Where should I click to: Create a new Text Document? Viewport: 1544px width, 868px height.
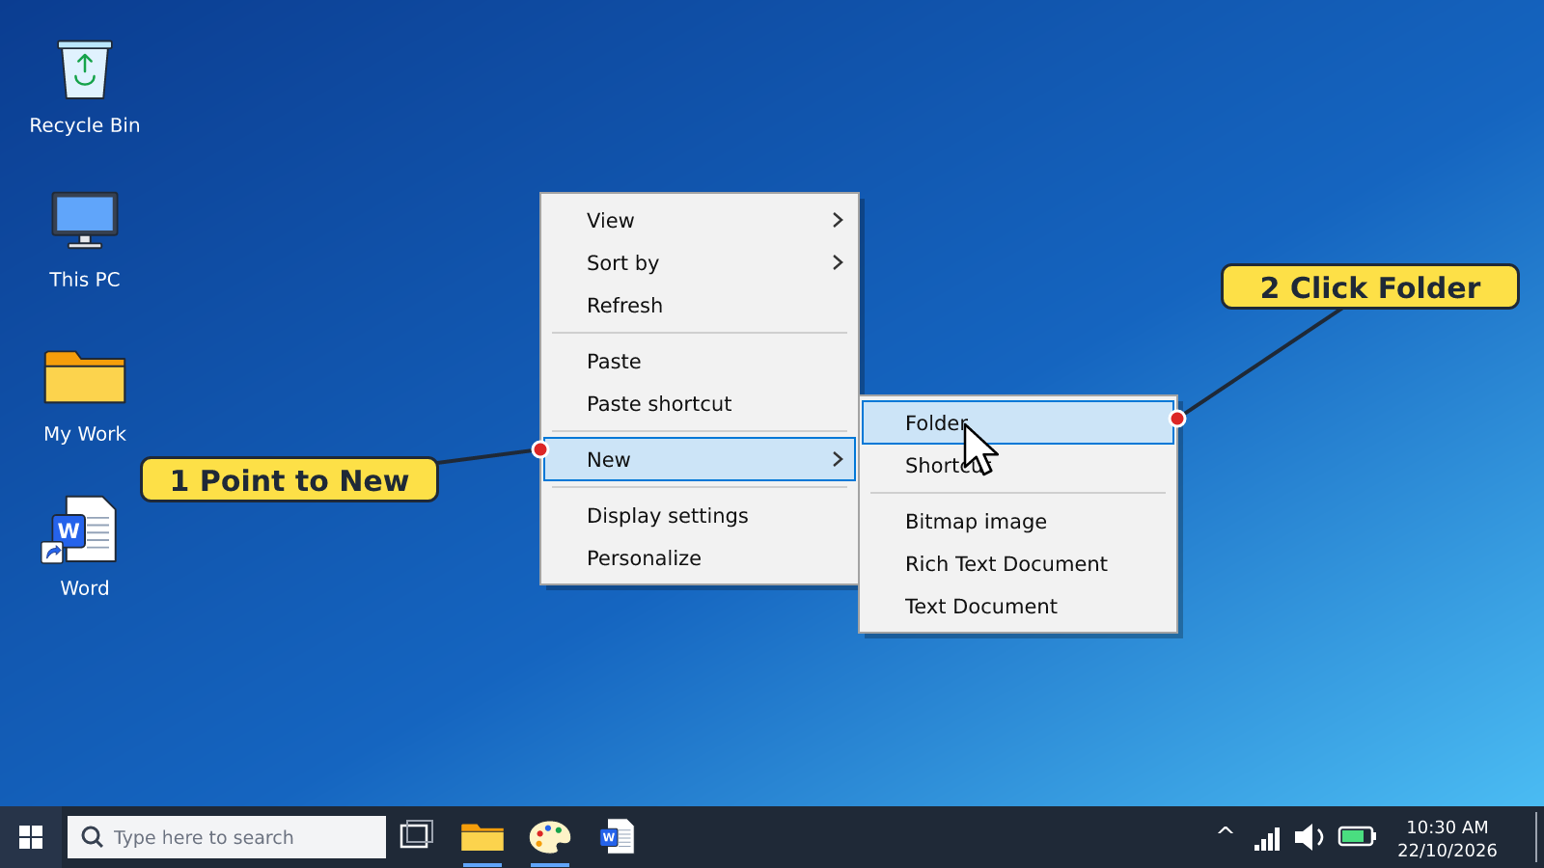[x=1018, y=606]
